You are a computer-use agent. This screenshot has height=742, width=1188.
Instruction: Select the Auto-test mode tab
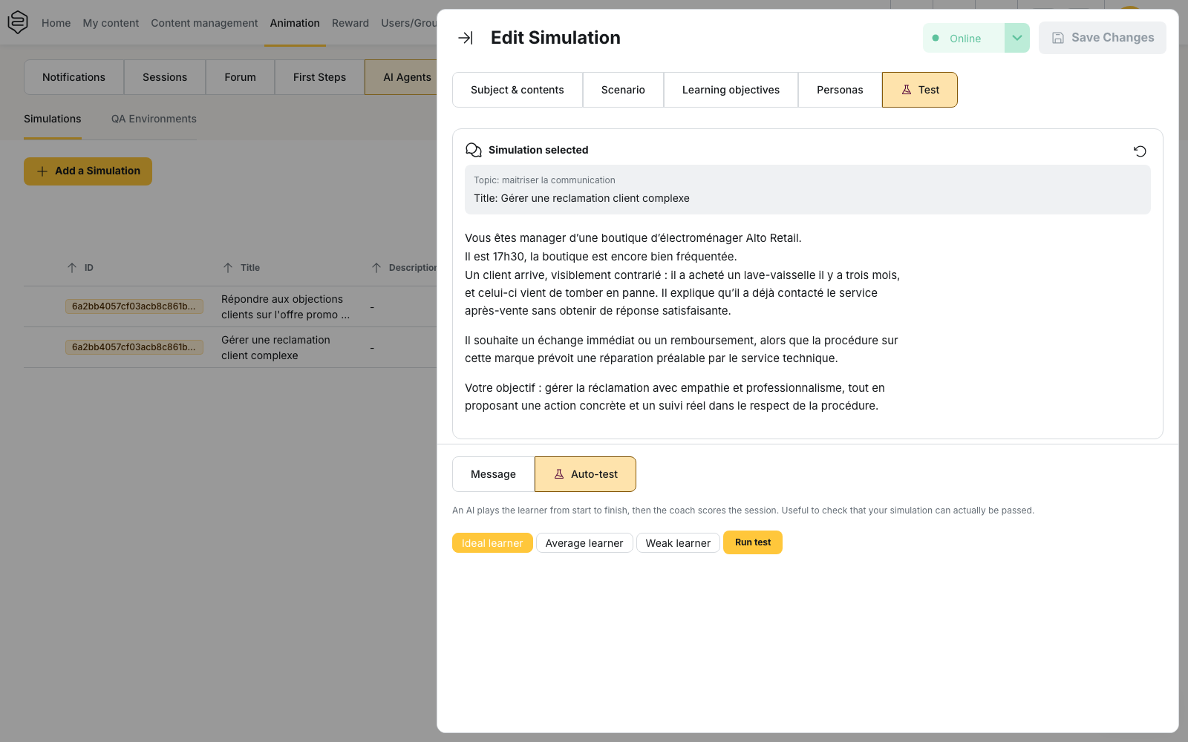pos(585,474)
